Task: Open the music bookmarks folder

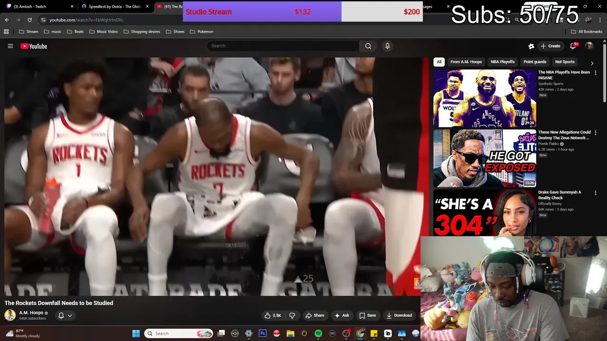Action: tap(52, 32)
